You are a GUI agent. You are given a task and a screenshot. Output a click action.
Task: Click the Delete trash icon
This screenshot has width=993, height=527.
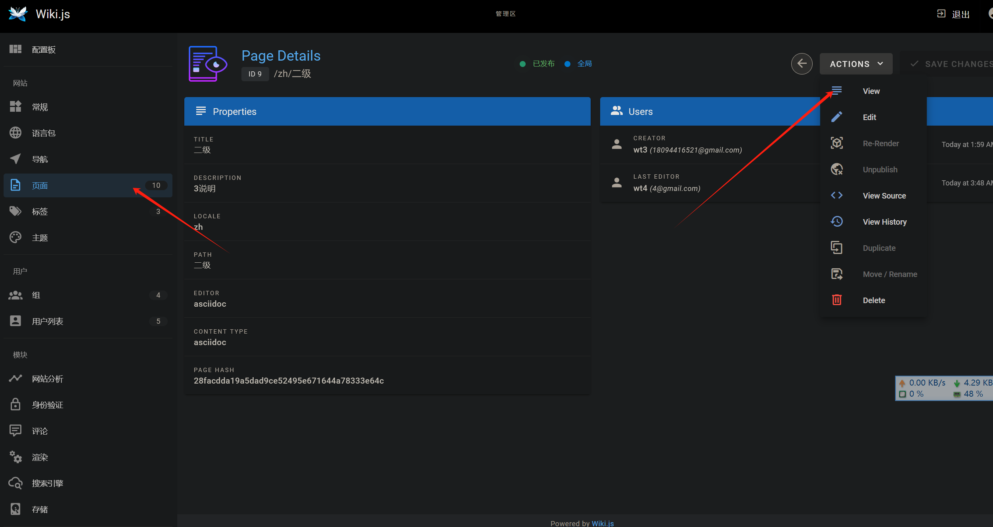(x=836, y=300)
